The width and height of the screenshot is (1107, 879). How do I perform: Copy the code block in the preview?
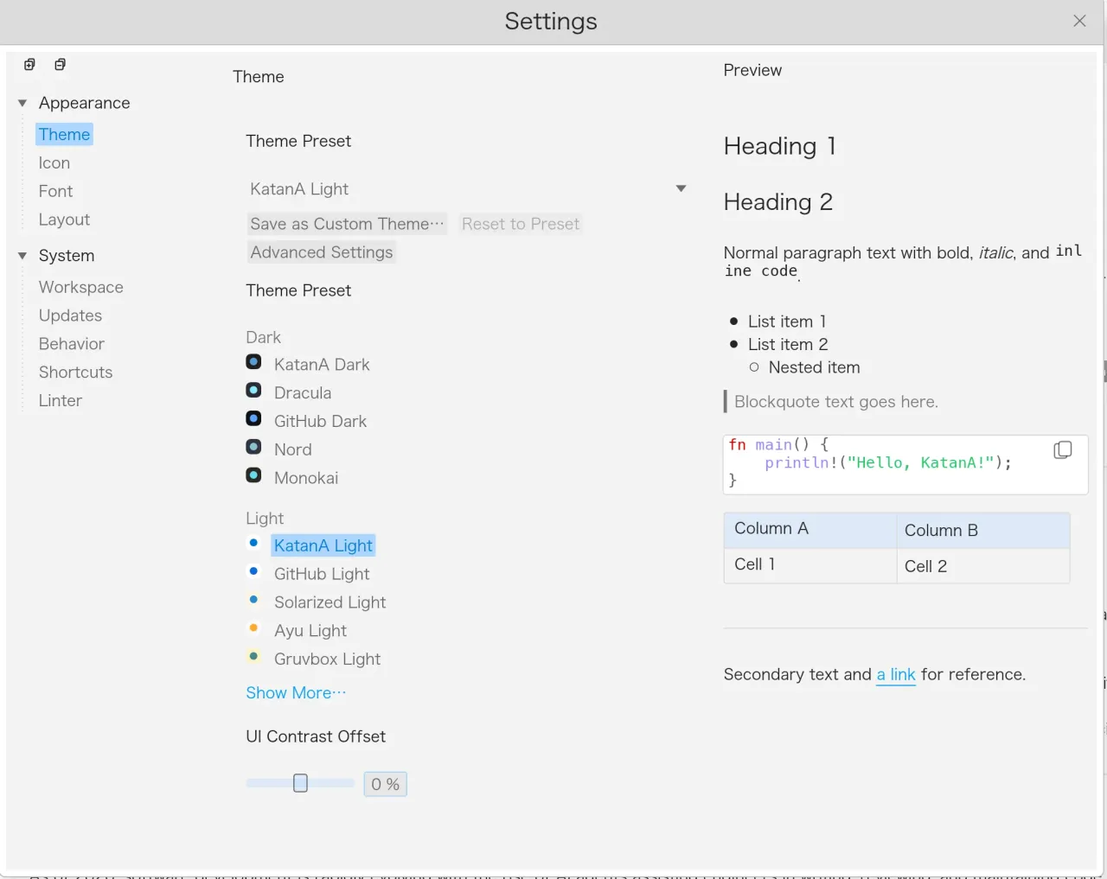click(1063, 449)
